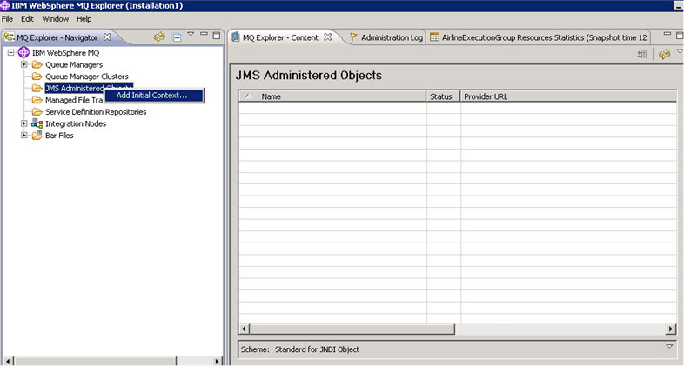Screen dimensions: 684x366
Task: Click the JMS Administered Objects folder icon
Action: [x=37, y=88]
